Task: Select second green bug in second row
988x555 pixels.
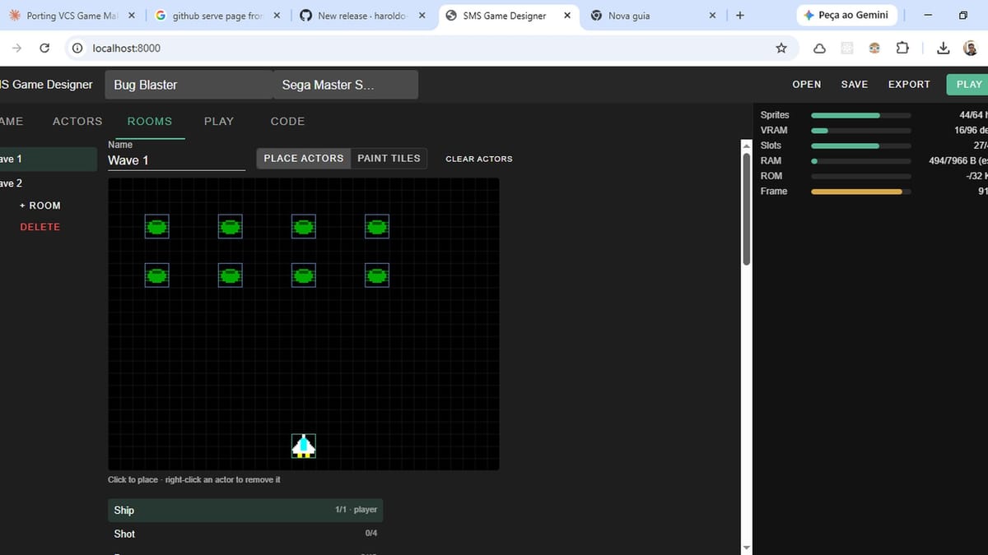Action: pos(231,275)
